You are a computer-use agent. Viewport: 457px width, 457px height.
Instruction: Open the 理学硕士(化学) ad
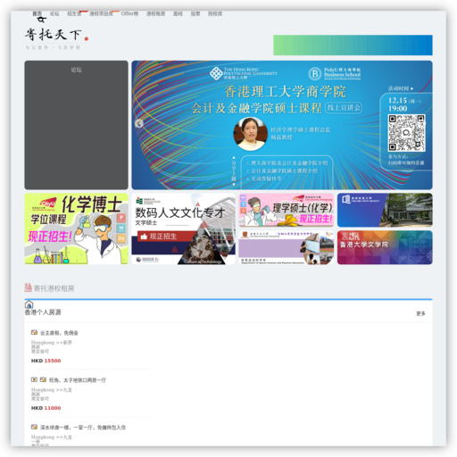tap(287, 210)
